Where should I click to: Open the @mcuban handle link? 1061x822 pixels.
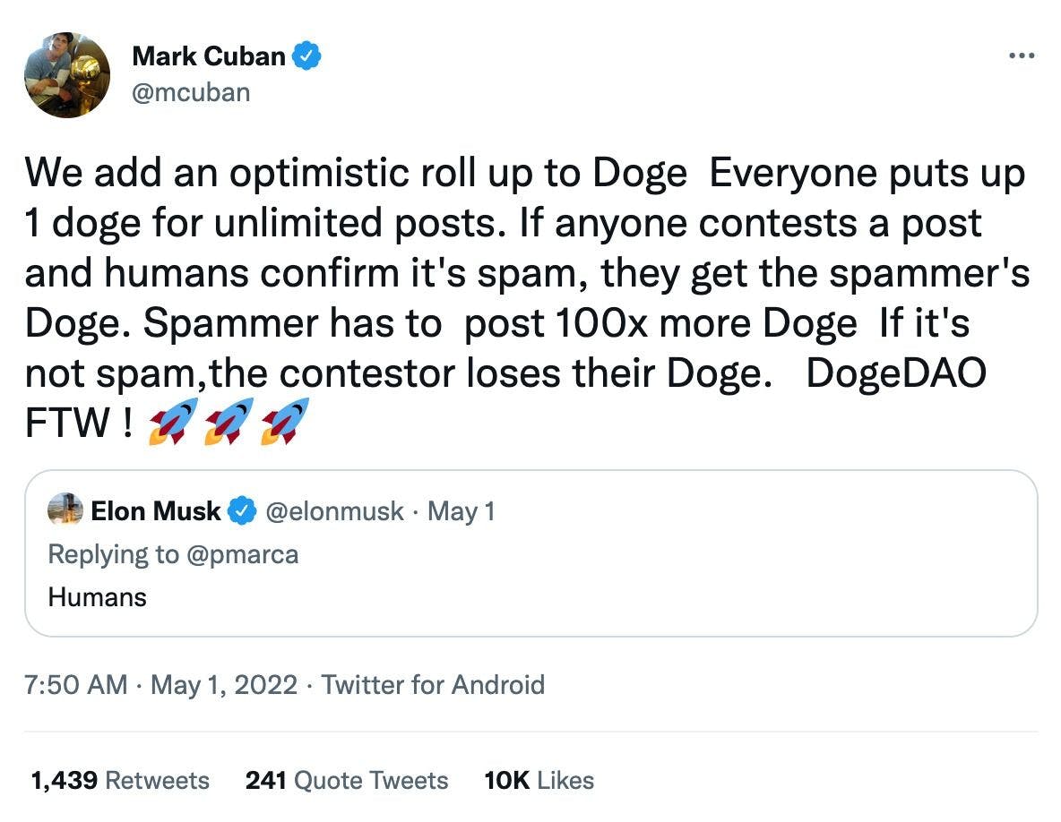[191, 91]
